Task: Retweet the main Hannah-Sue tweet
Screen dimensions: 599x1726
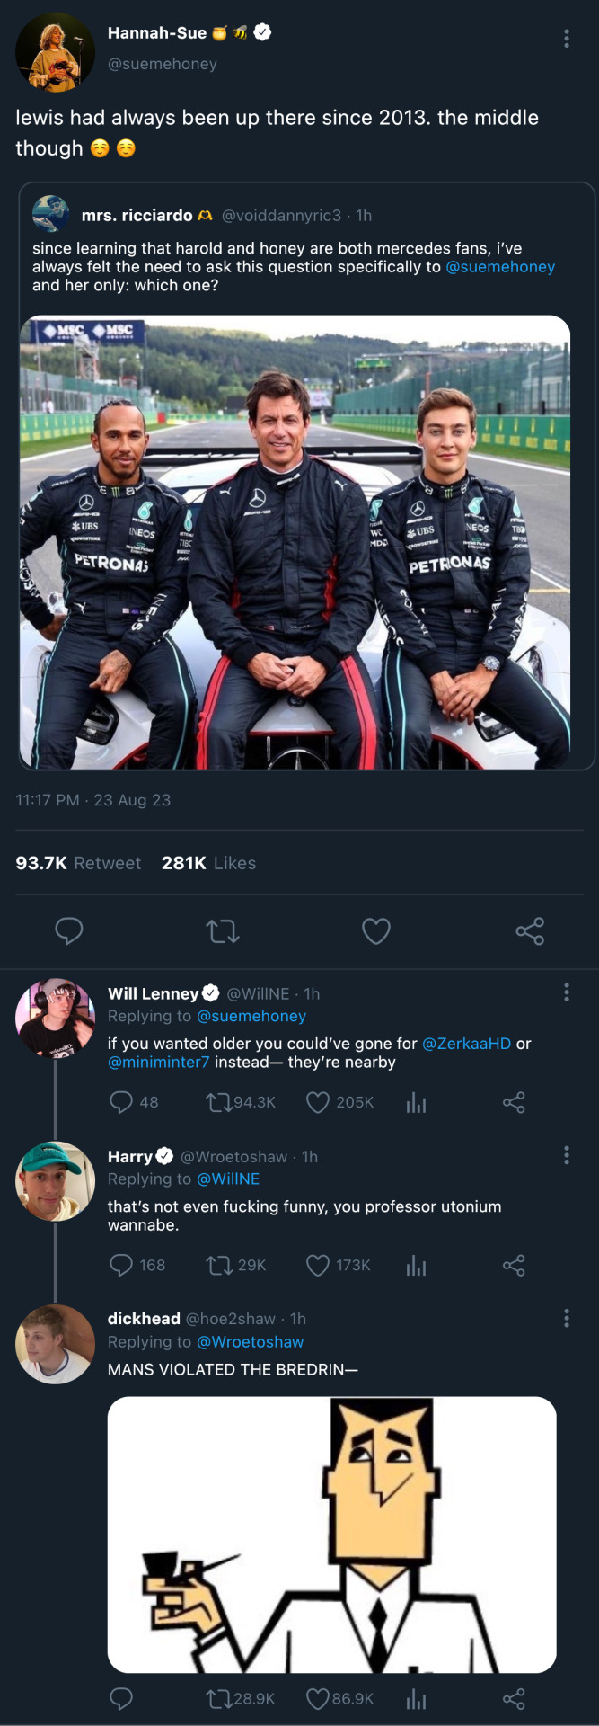Action: pyautogui.click(x=223, y=930)
